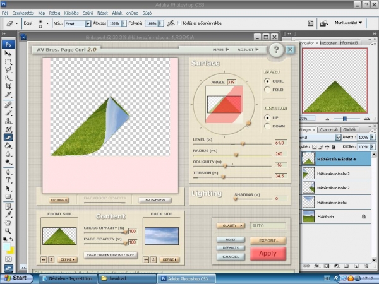Open the Fájl menu

(5, 13)
